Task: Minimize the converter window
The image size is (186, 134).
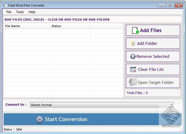Action: [x=161, y=5]
